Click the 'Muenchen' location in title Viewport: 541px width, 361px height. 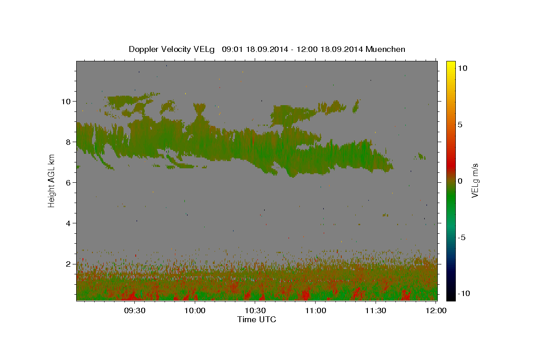pyautogui.click(x=385, y=49)
